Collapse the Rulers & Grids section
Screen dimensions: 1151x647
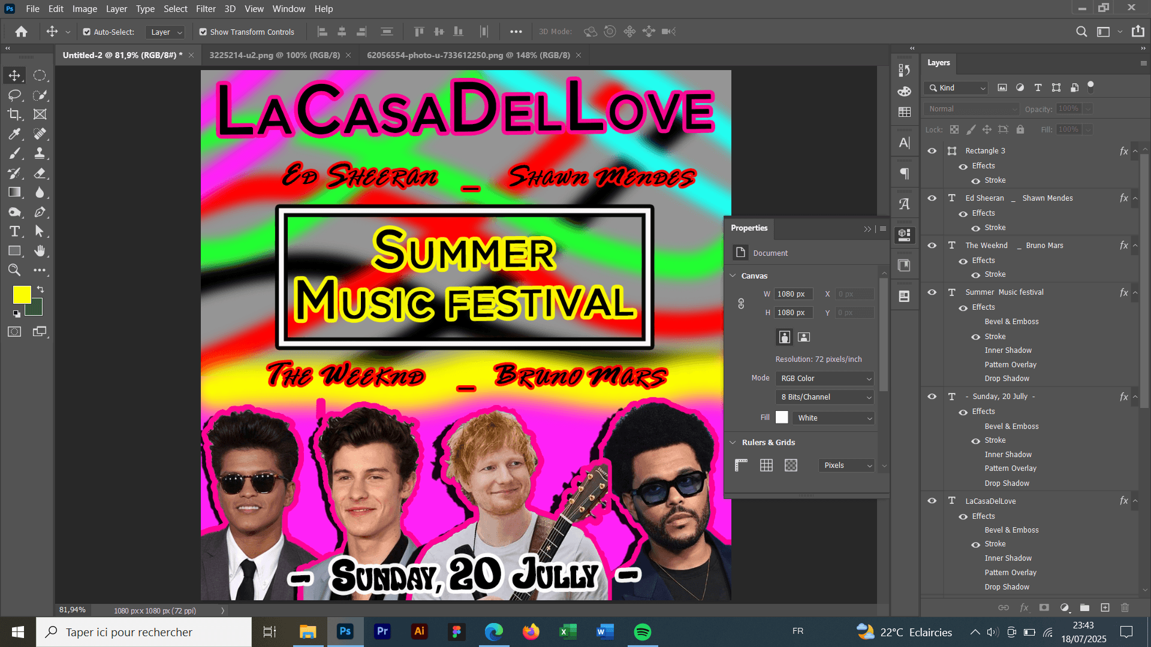733,443
